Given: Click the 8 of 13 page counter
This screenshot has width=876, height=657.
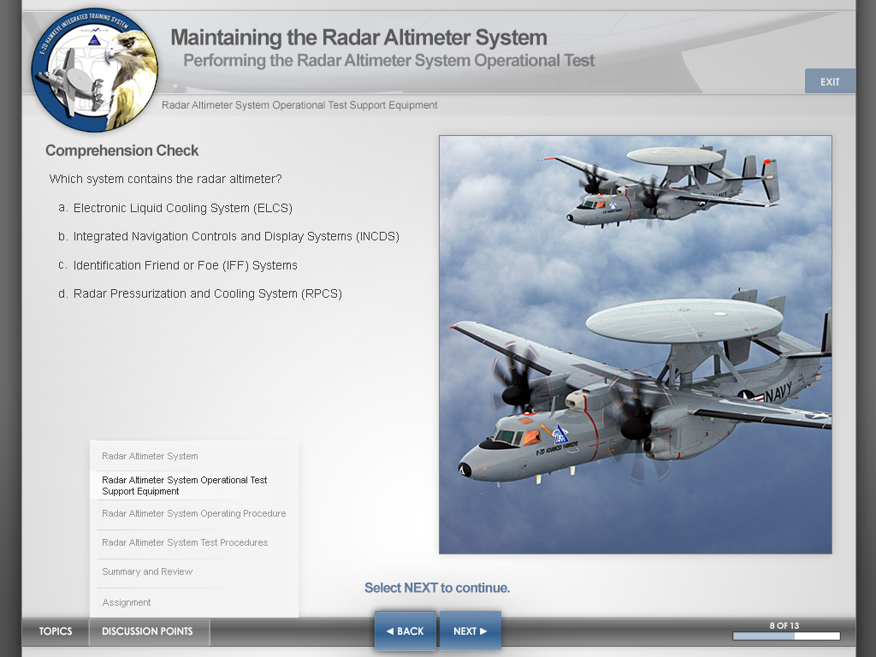Looking at the screenshot, I should coord(784,625).
